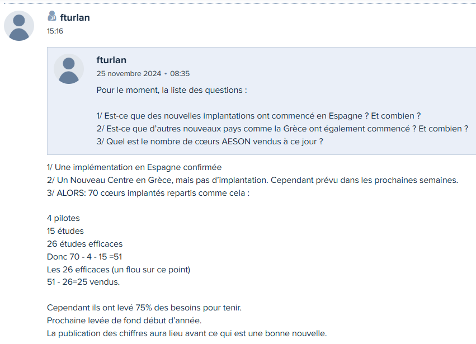Click the quoted date 25 novembre 2024
This screenshot has width=476, height=344.
[129, 73]
